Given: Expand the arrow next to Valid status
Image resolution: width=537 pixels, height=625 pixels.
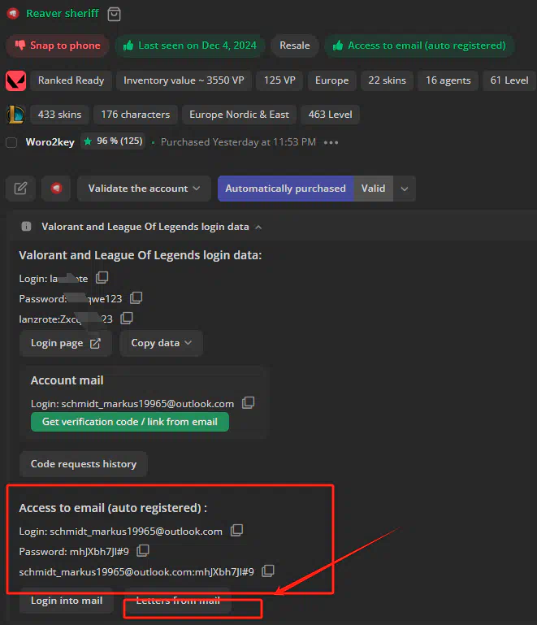Looking at the screenshot, I should pos(405,188).
